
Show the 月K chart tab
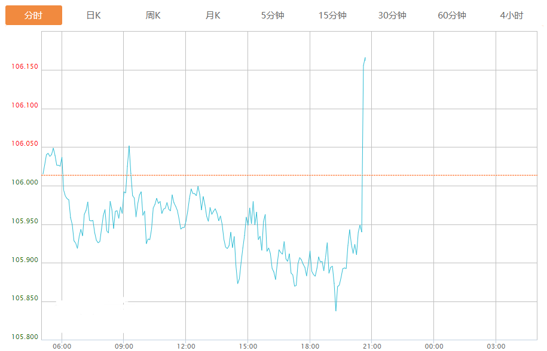coord(213,16)
